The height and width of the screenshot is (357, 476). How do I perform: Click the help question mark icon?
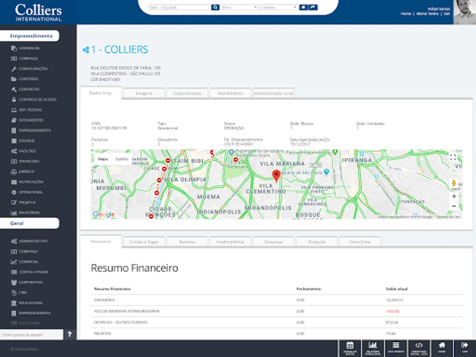pyautogui.click(x=69, y=334)
